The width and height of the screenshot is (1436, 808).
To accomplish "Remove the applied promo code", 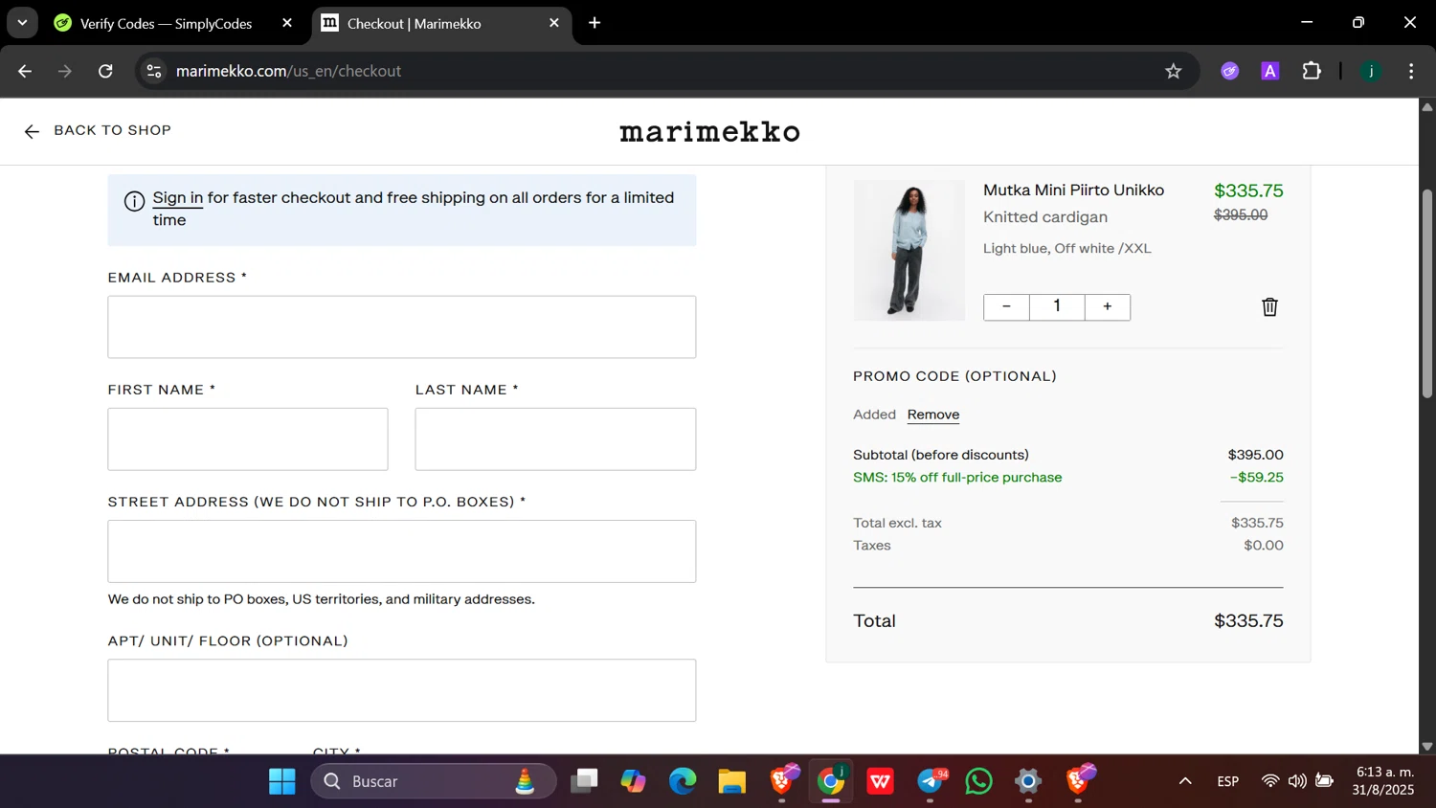I will coord(933,415).
